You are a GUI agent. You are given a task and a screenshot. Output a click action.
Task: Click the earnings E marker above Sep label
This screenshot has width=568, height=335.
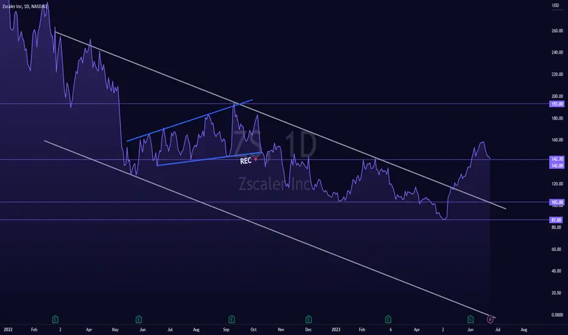[x=232, y=319]
